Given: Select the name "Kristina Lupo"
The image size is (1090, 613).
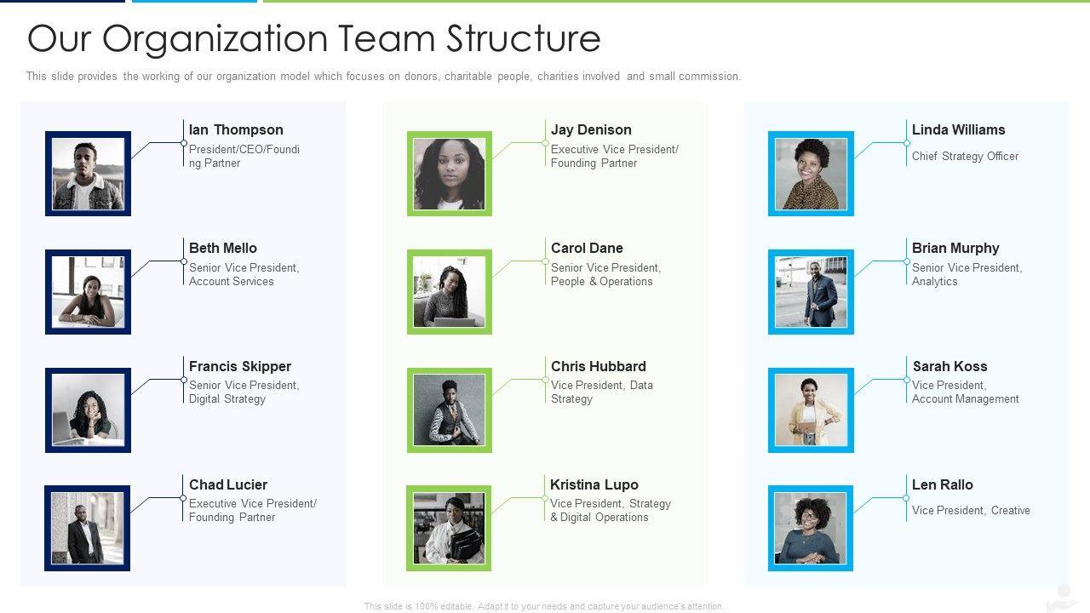Looking at the screenshot, I should pos(594,484).
